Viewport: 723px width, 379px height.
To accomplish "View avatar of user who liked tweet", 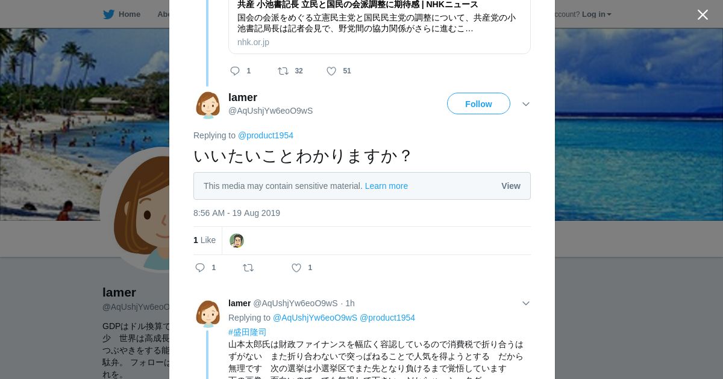I will [x=237, y=241].
